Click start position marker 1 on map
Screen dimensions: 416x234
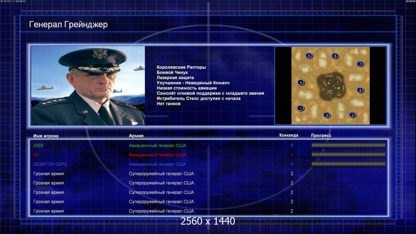coord(300,108)
